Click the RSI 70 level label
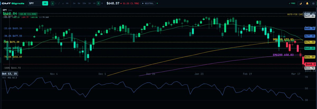 click(x=306, y=77)
